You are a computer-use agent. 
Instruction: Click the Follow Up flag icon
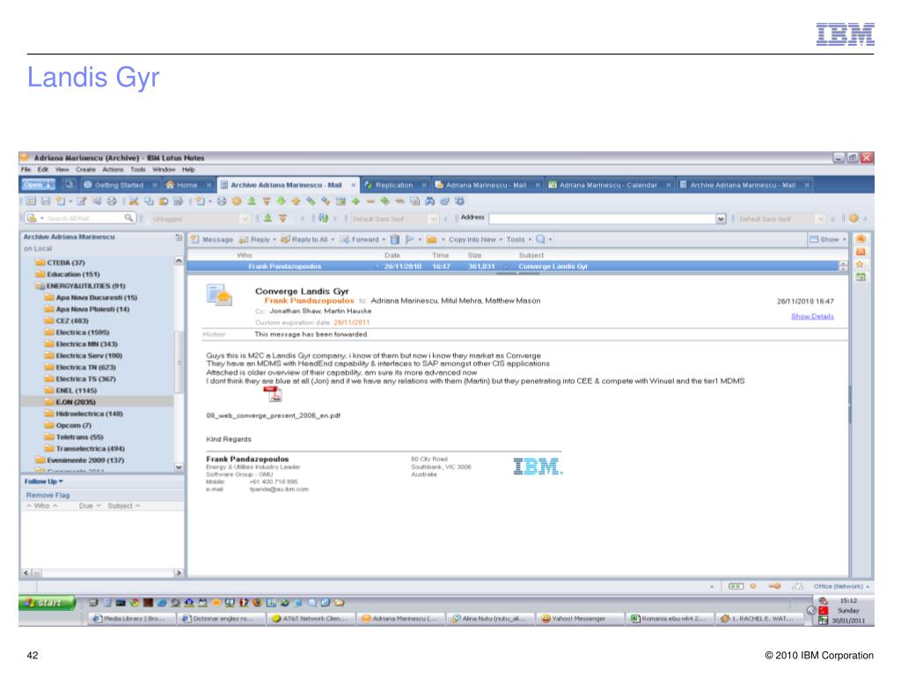tap(410, 239)
